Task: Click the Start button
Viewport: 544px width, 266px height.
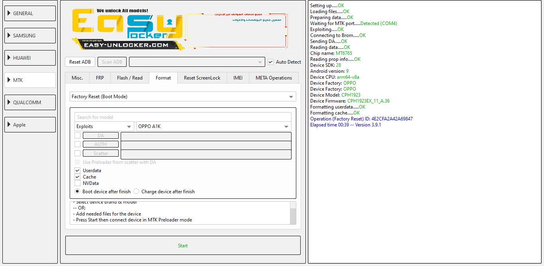Action: [x=183, y=245]
